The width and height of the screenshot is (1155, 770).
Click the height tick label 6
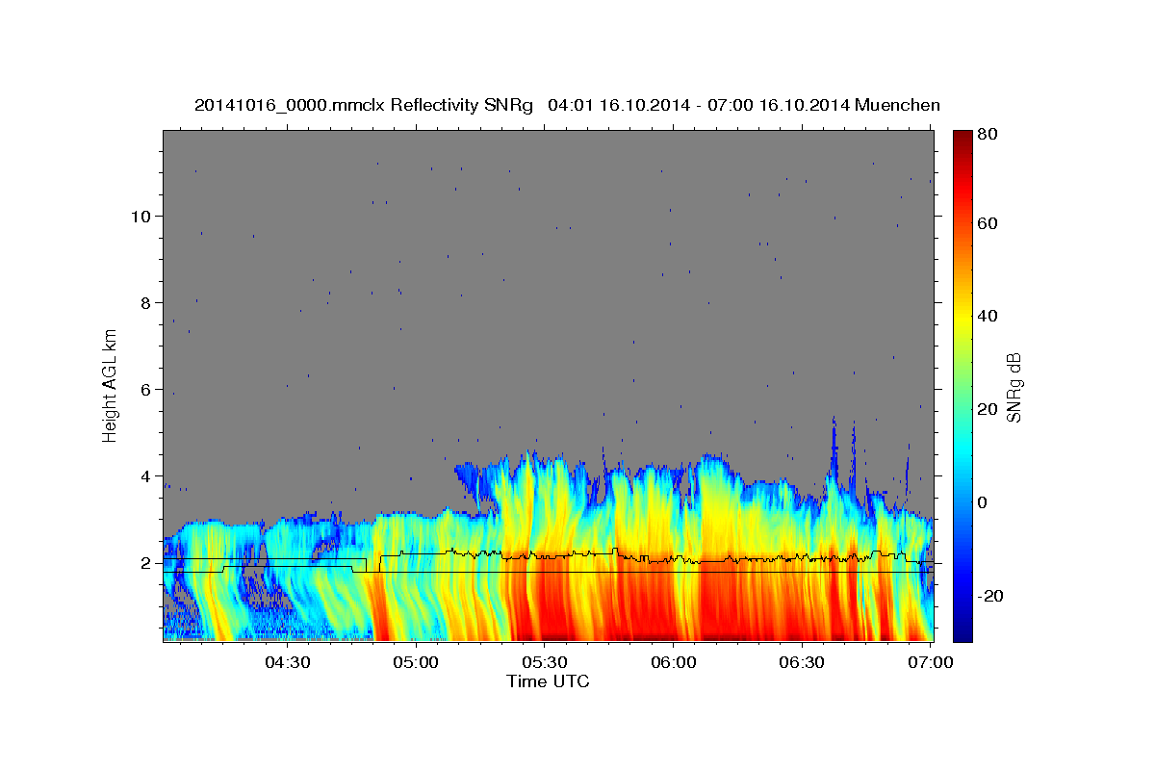click(144, 389)
